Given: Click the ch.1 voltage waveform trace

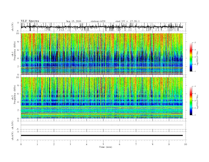Looking at the screenshot, I should (102, 27).
